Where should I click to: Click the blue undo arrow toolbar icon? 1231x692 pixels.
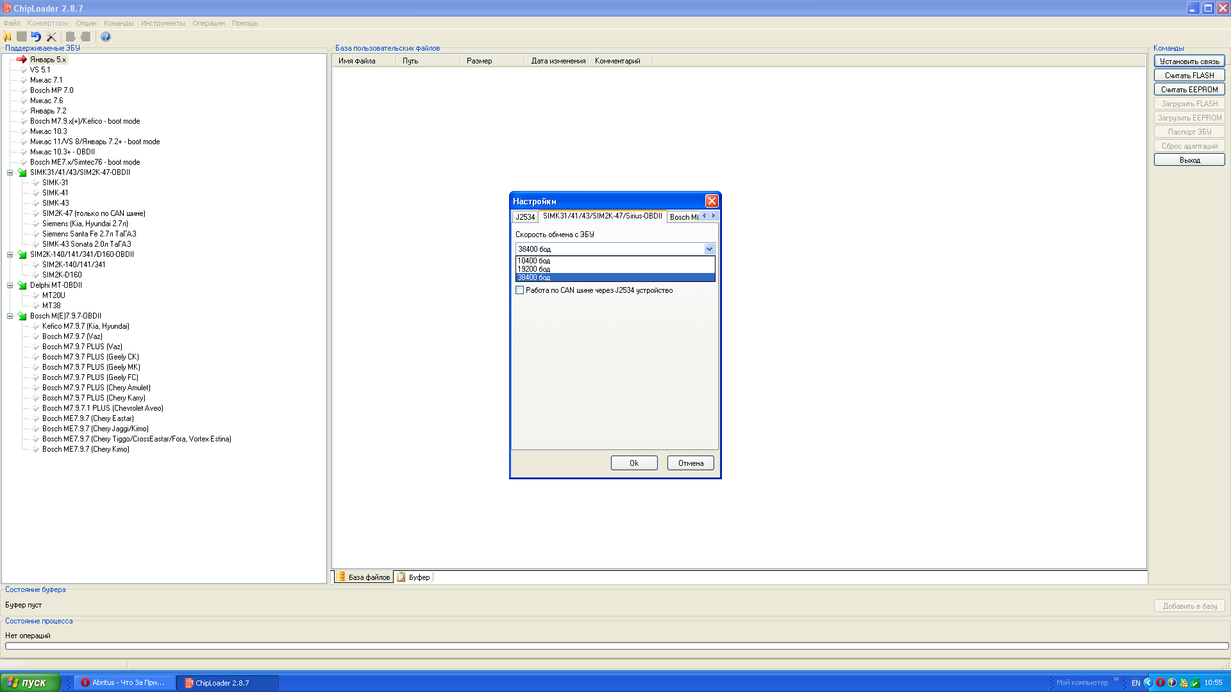click(x=36, y=37)
